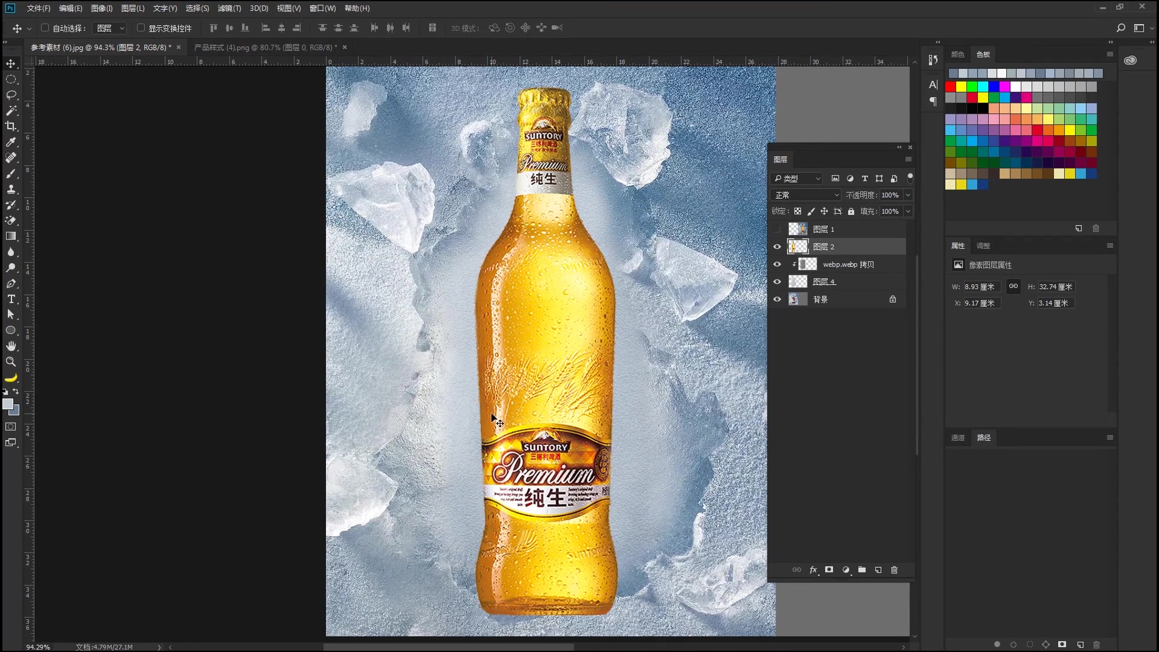Toggle layer filter on/off switch

tap(910, 178)
